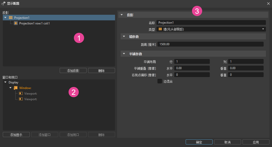Collapse the Display tree node
This screenshot has width=272, height=147.
click(x=5, y=82)
